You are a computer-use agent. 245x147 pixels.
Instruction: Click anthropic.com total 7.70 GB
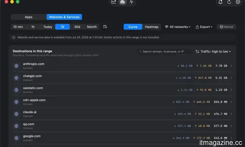[x=221, y=66]
